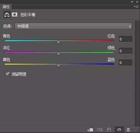Image resolution: width=140 pixels, height=133 pixels.
Task: Select the layer mask icon
Action: (x=14, y=14)
